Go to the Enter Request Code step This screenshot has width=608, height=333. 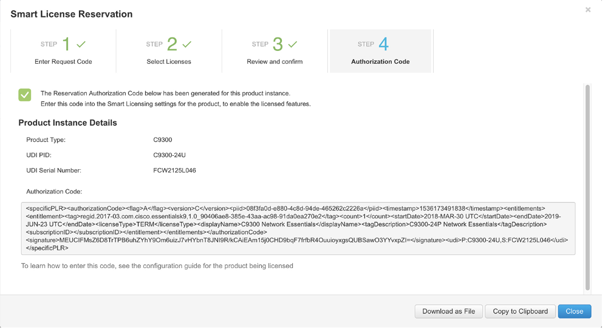click(63, 61)
